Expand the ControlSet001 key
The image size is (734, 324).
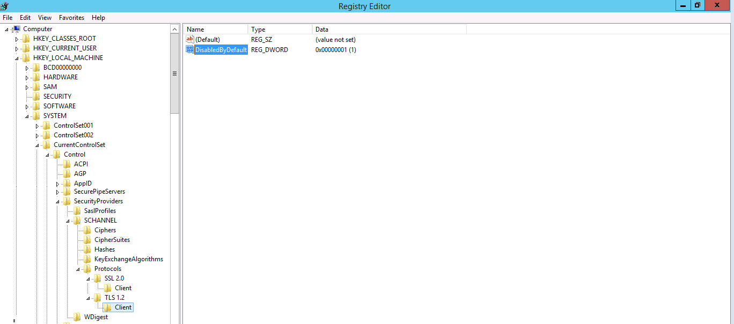pyautogui.click(x=37, y=126)
